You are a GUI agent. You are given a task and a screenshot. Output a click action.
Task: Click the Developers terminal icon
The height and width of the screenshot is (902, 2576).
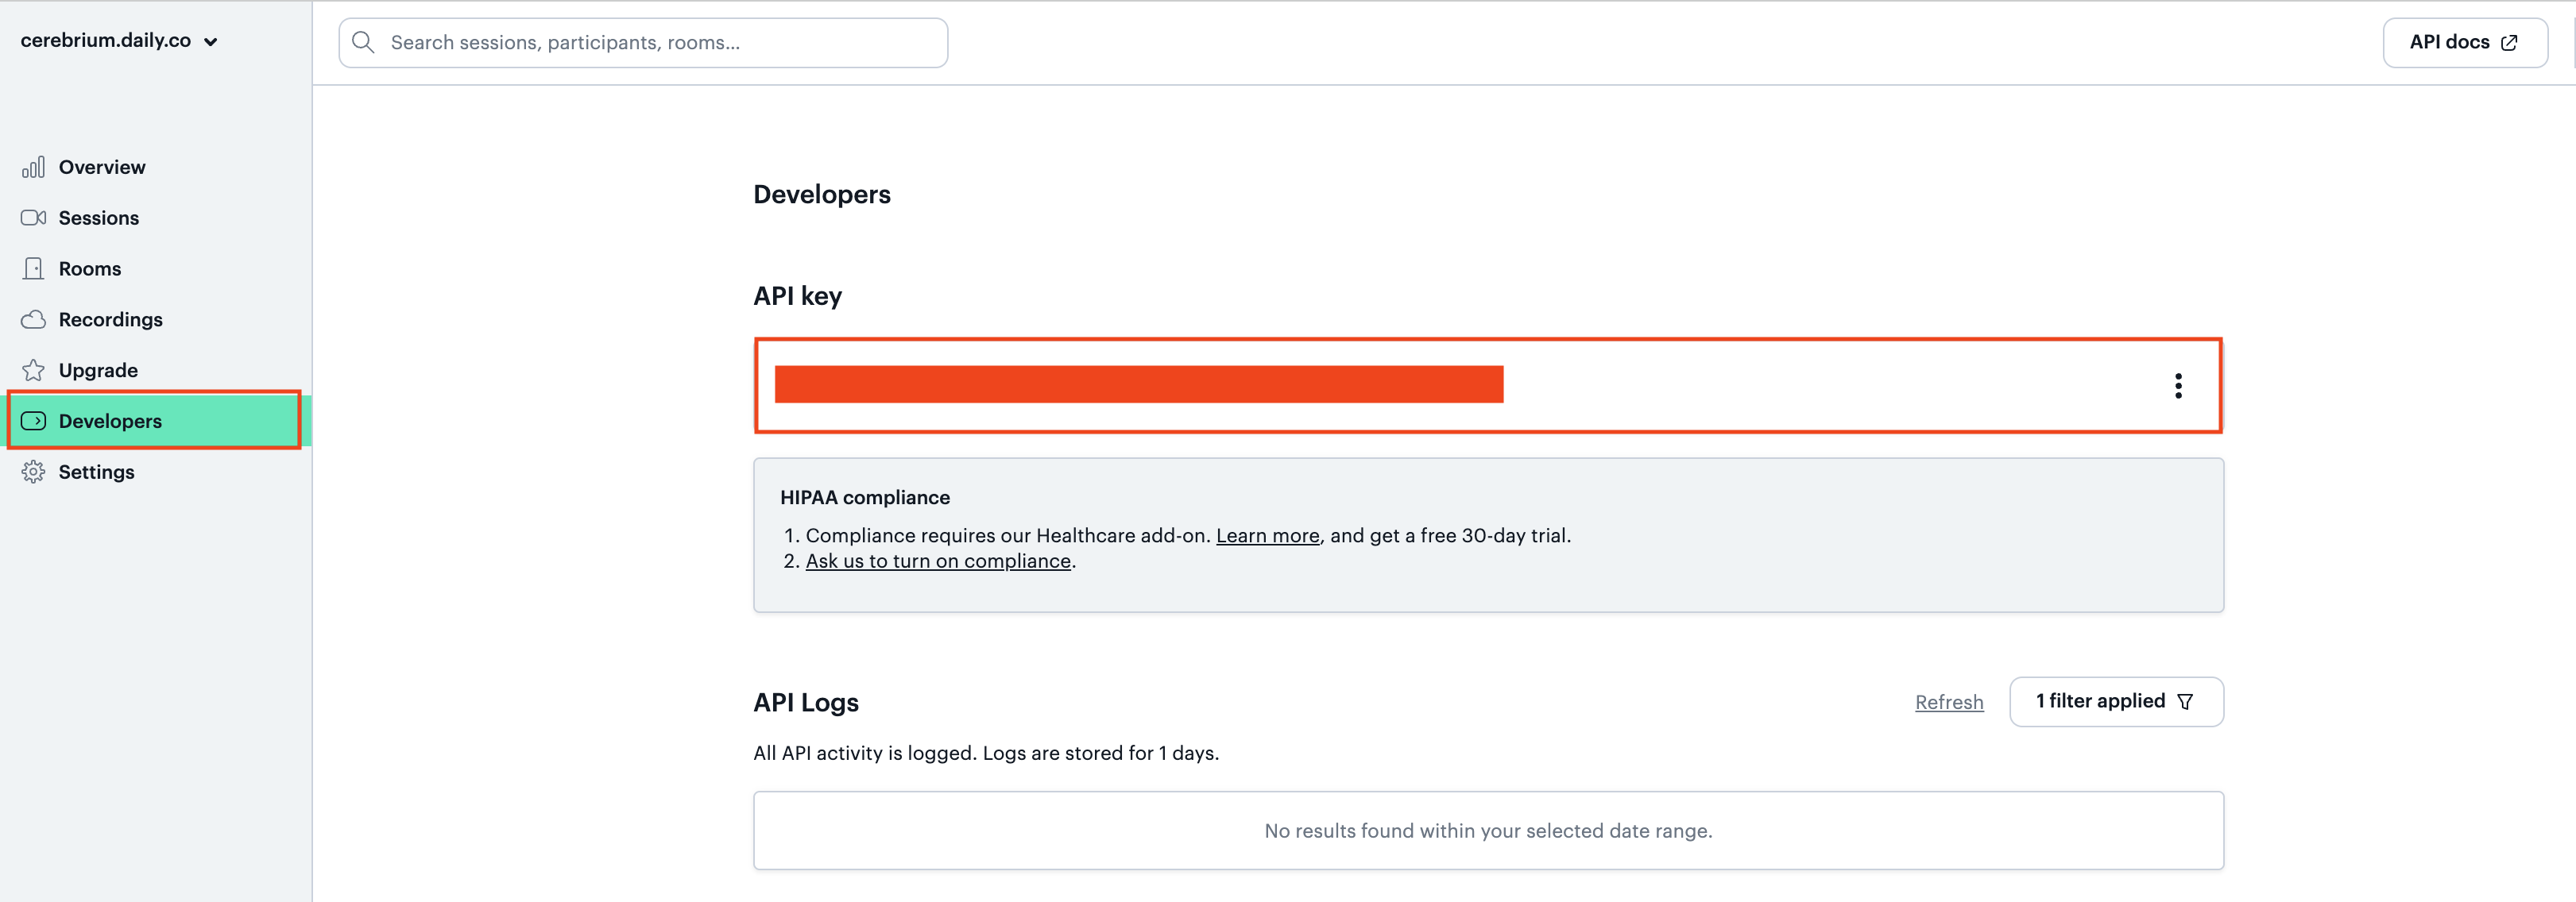33,421
